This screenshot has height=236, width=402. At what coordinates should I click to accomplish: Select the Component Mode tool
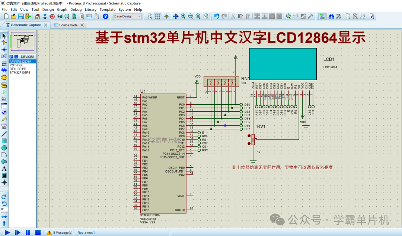[x=4, y=43]
